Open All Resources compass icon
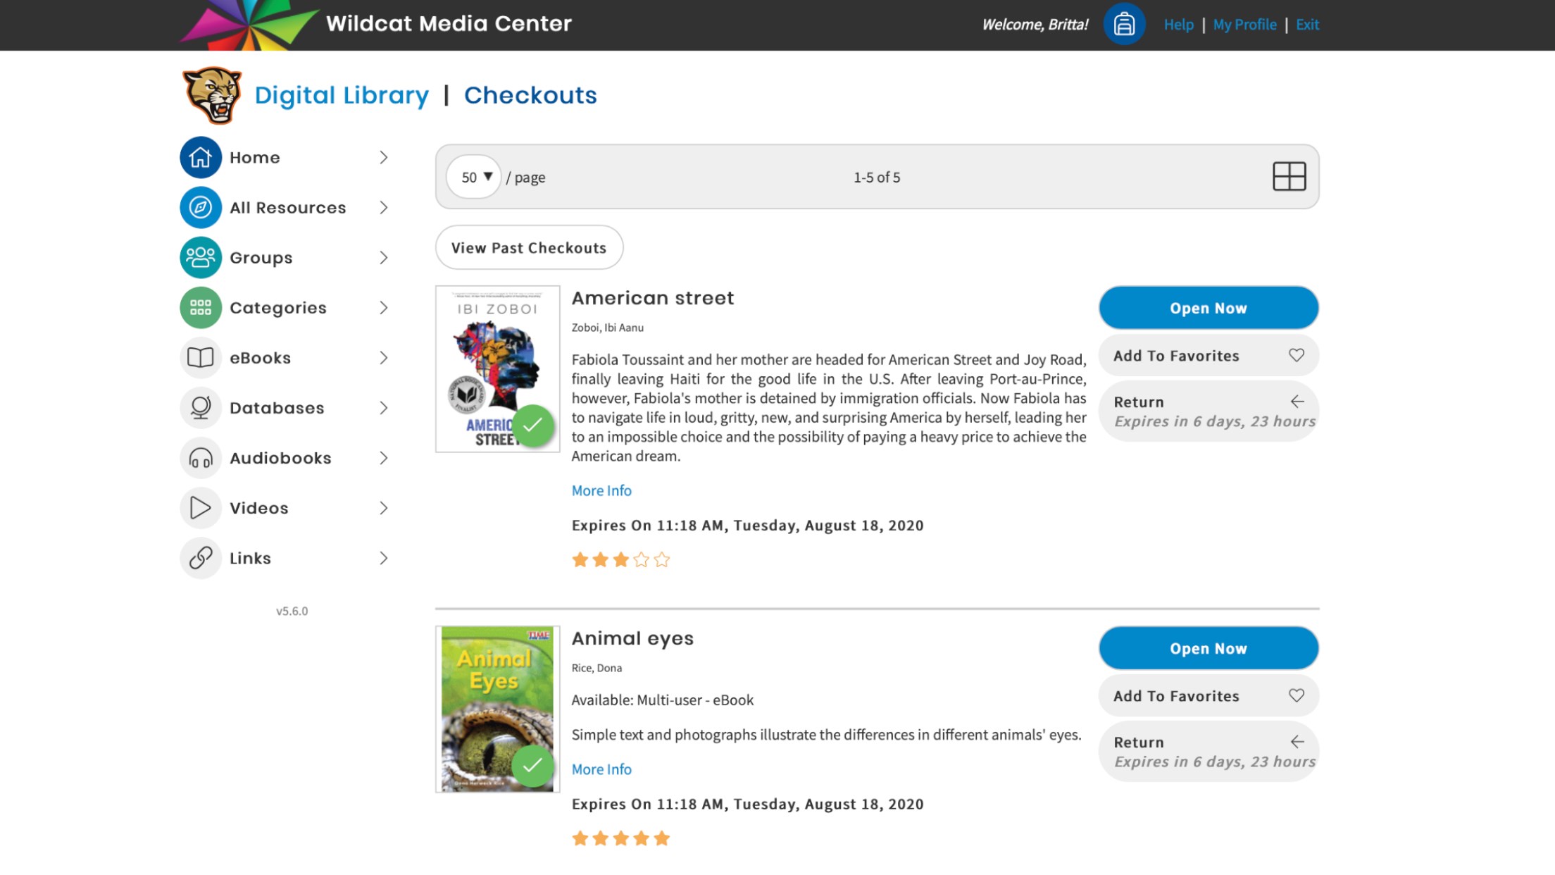 pos(201,208)
